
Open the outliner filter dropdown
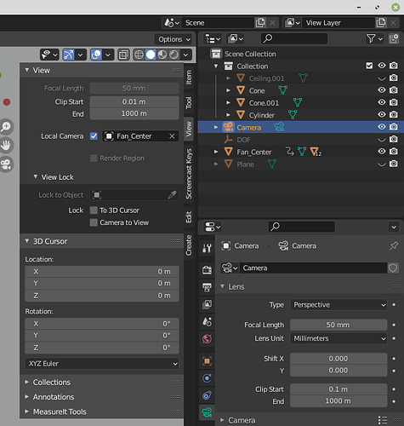pos(374,38)
